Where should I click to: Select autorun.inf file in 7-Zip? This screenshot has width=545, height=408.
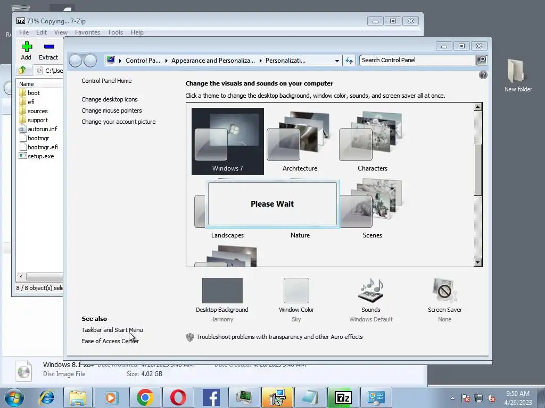tap(38, 129)
